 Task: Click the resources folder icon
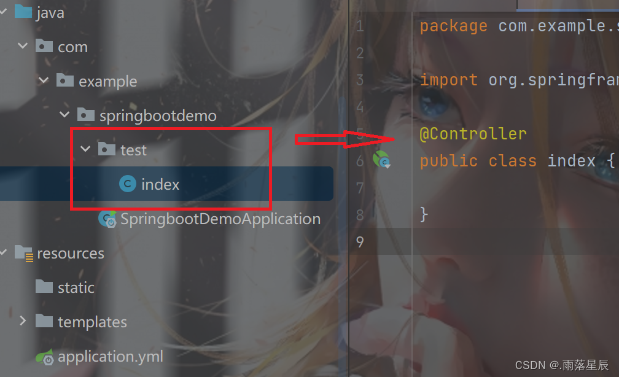tap(24, 253)
